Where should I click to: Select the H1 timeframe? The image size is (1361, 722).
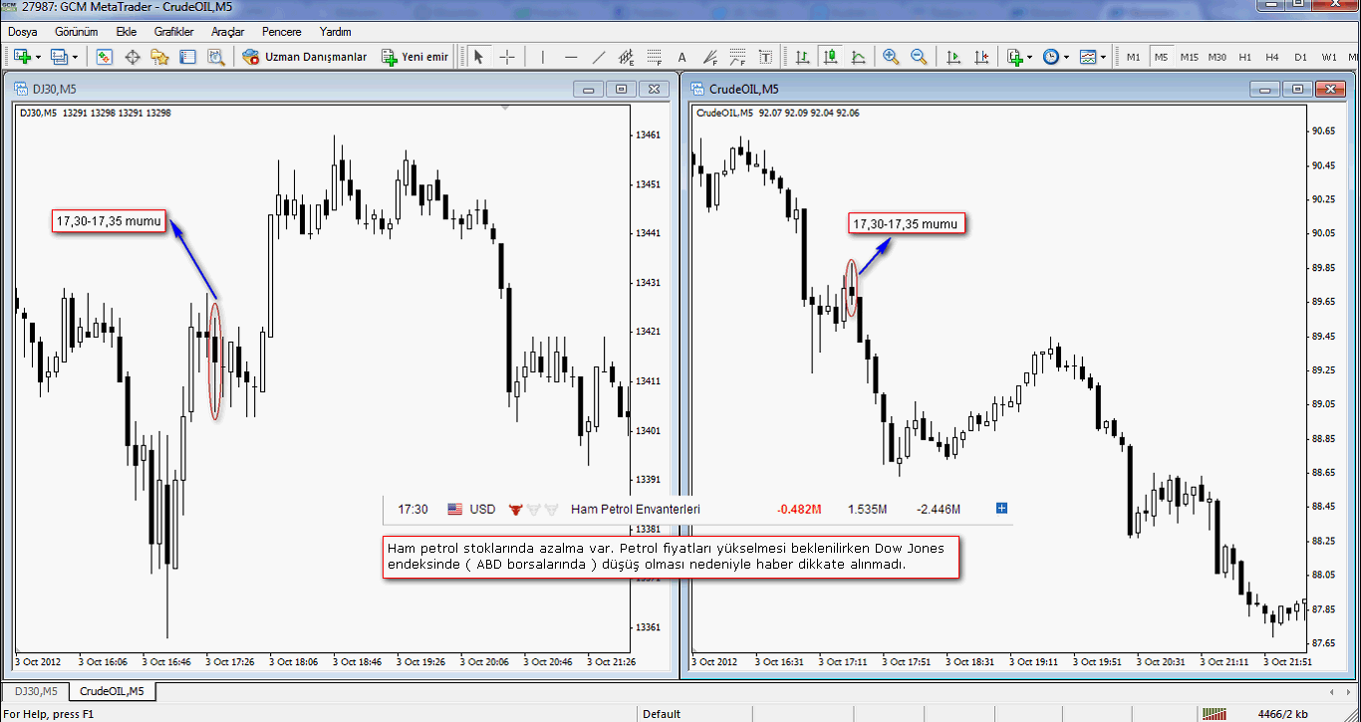click(x=1245, y=57)
